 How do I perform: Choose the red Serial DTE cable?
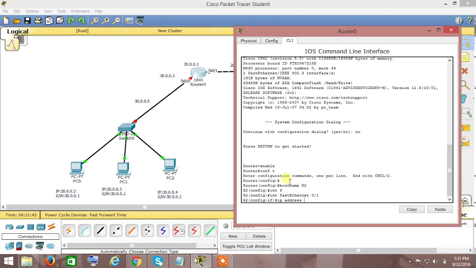coord(194,231)
